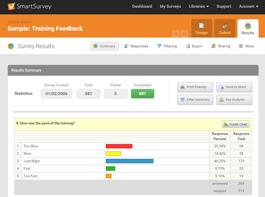Go to My Surveys
Screen dimensions: 265x197
170,7
